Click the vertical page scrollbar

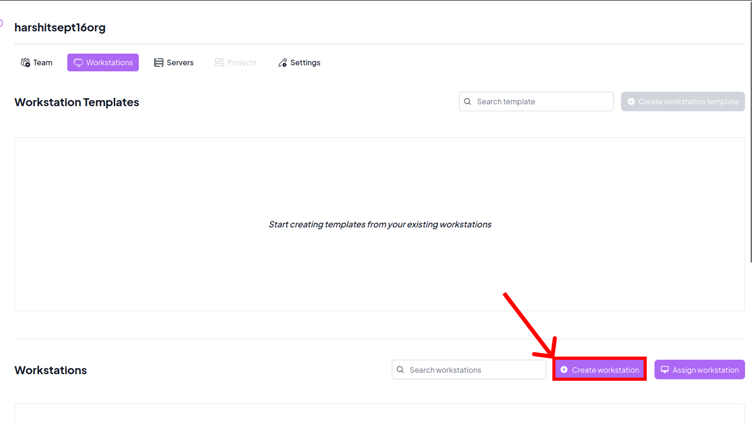(750, 137)
